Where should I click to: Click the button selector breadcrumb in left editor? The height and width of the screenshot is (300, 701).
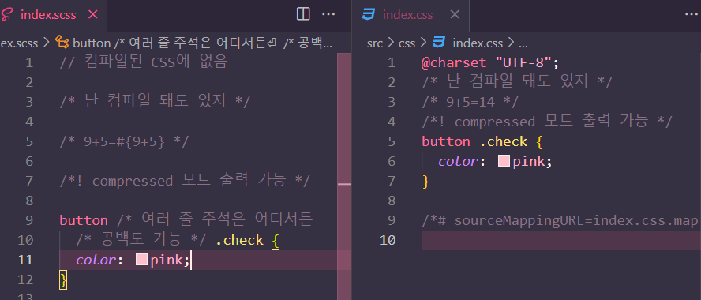click(x=203, y=43)
